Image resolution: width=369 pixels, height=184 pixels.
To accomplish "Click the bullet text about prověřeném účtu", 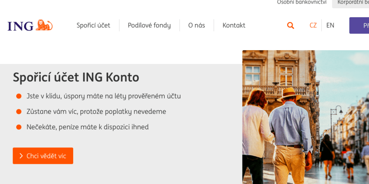I will [103, 96].
